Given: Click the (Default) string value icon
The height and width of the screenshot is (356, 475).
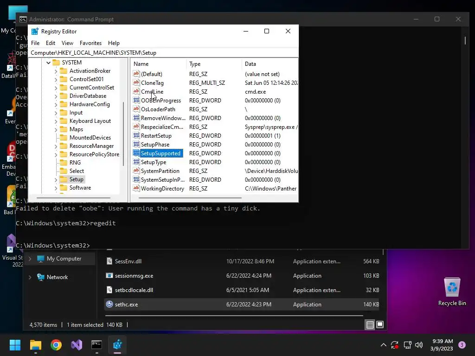Looking at the screenshot, I should [136, 74].
